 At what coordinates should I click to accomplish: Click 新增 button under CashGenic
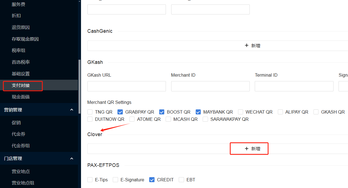pyautogui.click(x=253, y=46)
